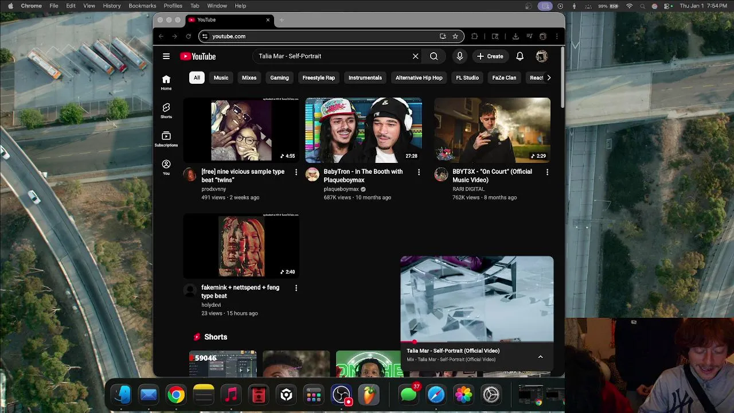This screenshot has width=734, height=413.
Task: Open Chrome three-dot menu
Action: click(557, 36)
